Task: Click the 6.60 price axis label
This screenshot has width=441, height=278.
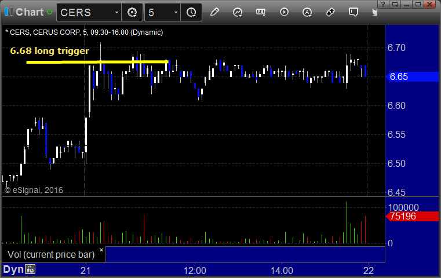Action: [x=396, y=105]
